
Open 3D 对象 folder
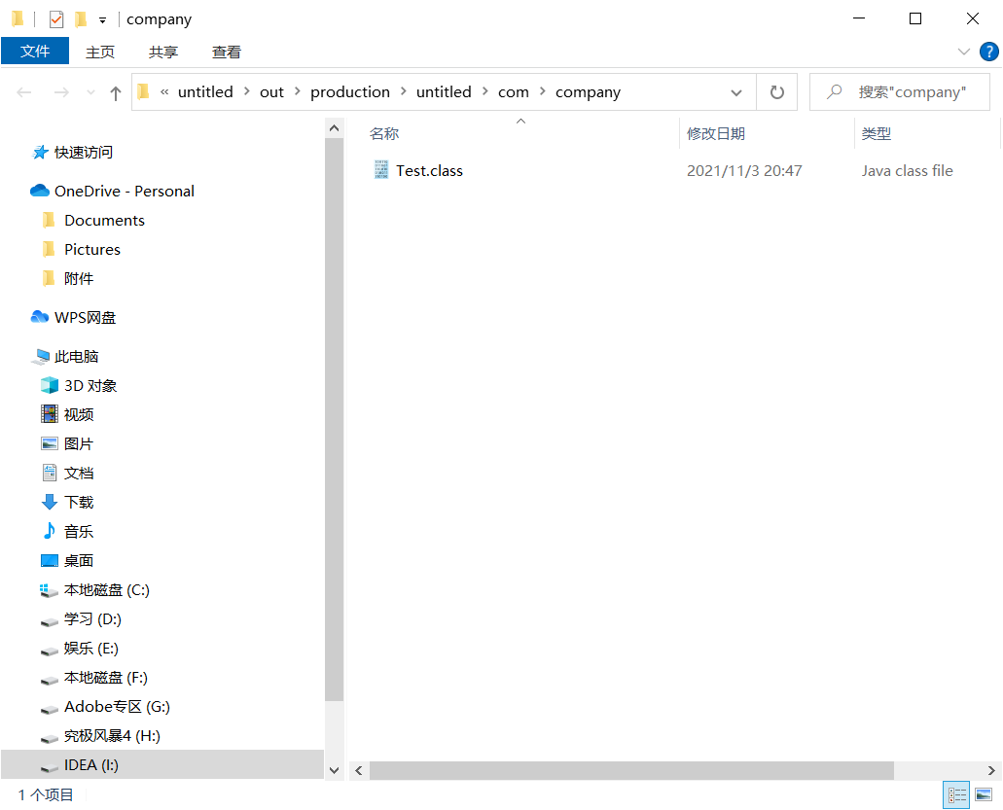point(90,386)
